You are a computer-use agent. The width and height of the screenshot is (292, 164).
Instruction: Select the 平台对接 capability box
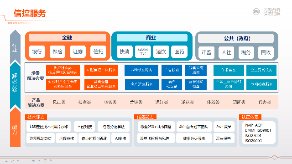tap(84, 127)
